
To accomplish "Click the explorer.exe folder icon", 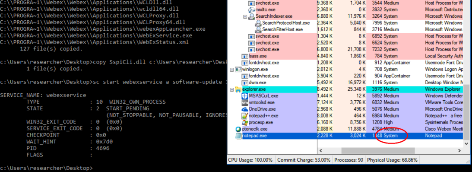I will [238, 89].
